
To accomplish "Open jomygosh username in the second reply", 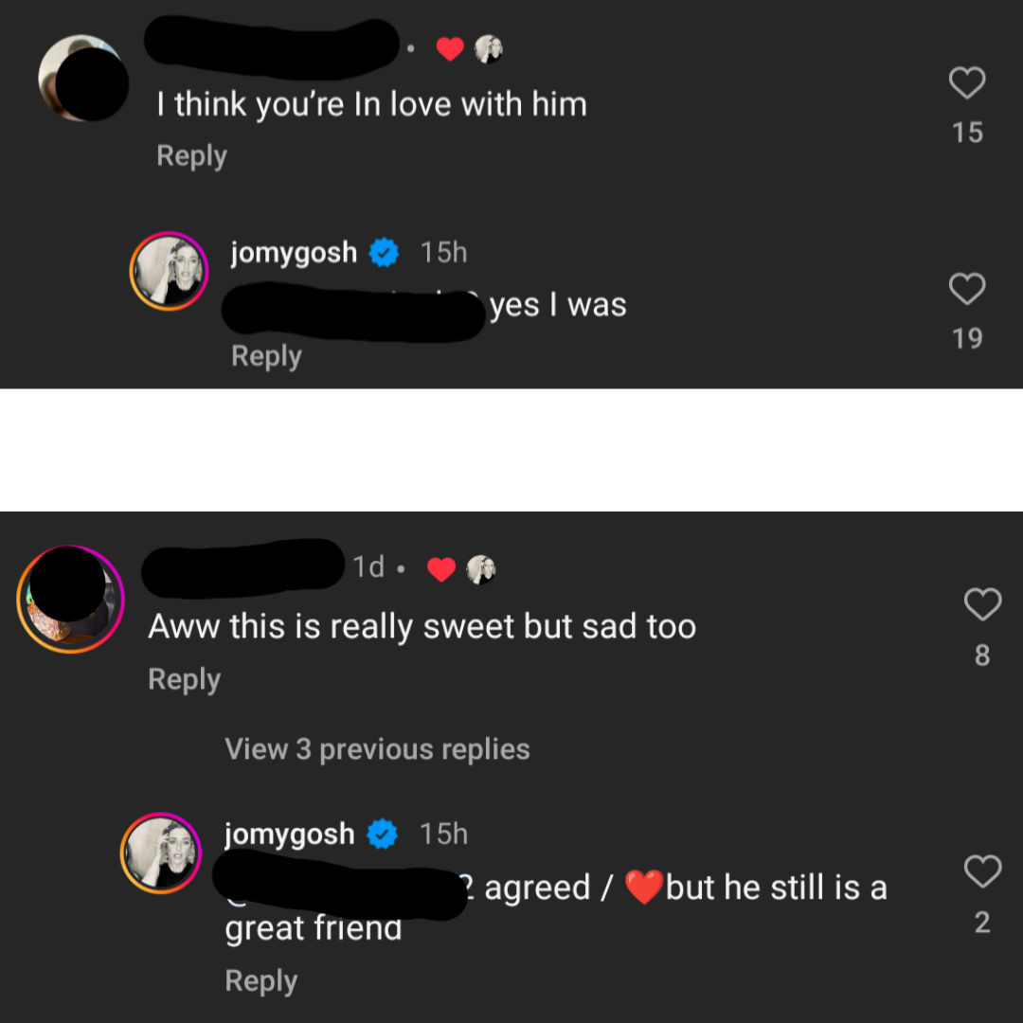I will click(x=289, y=834).
